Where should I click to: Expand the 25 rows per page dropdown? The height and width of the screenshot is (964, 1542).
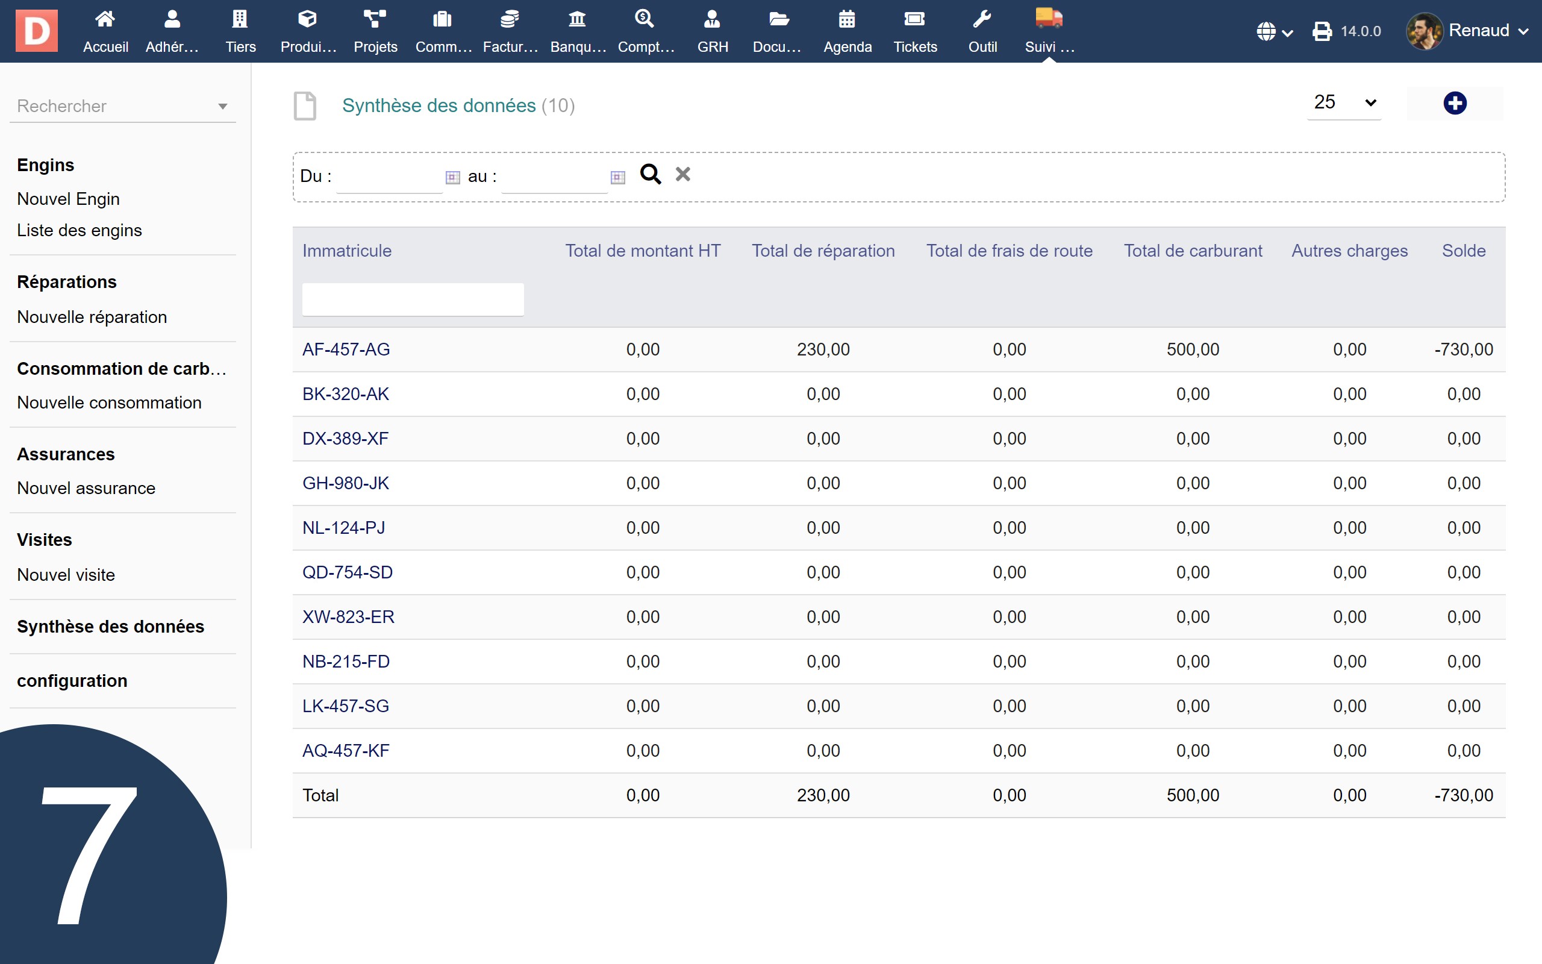pyautogui.click(x=1344, y=102)
